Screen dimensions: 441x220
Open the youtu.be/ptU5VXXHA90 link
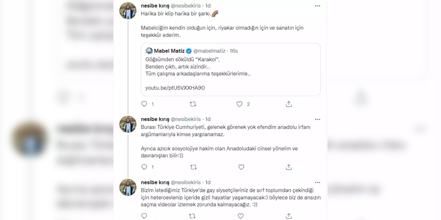pos(175,88)
